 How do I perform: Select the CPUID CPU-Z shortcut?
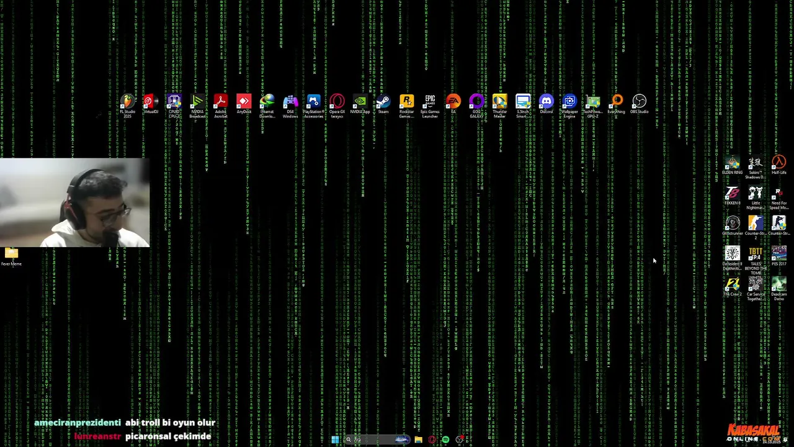click(174, 106)
